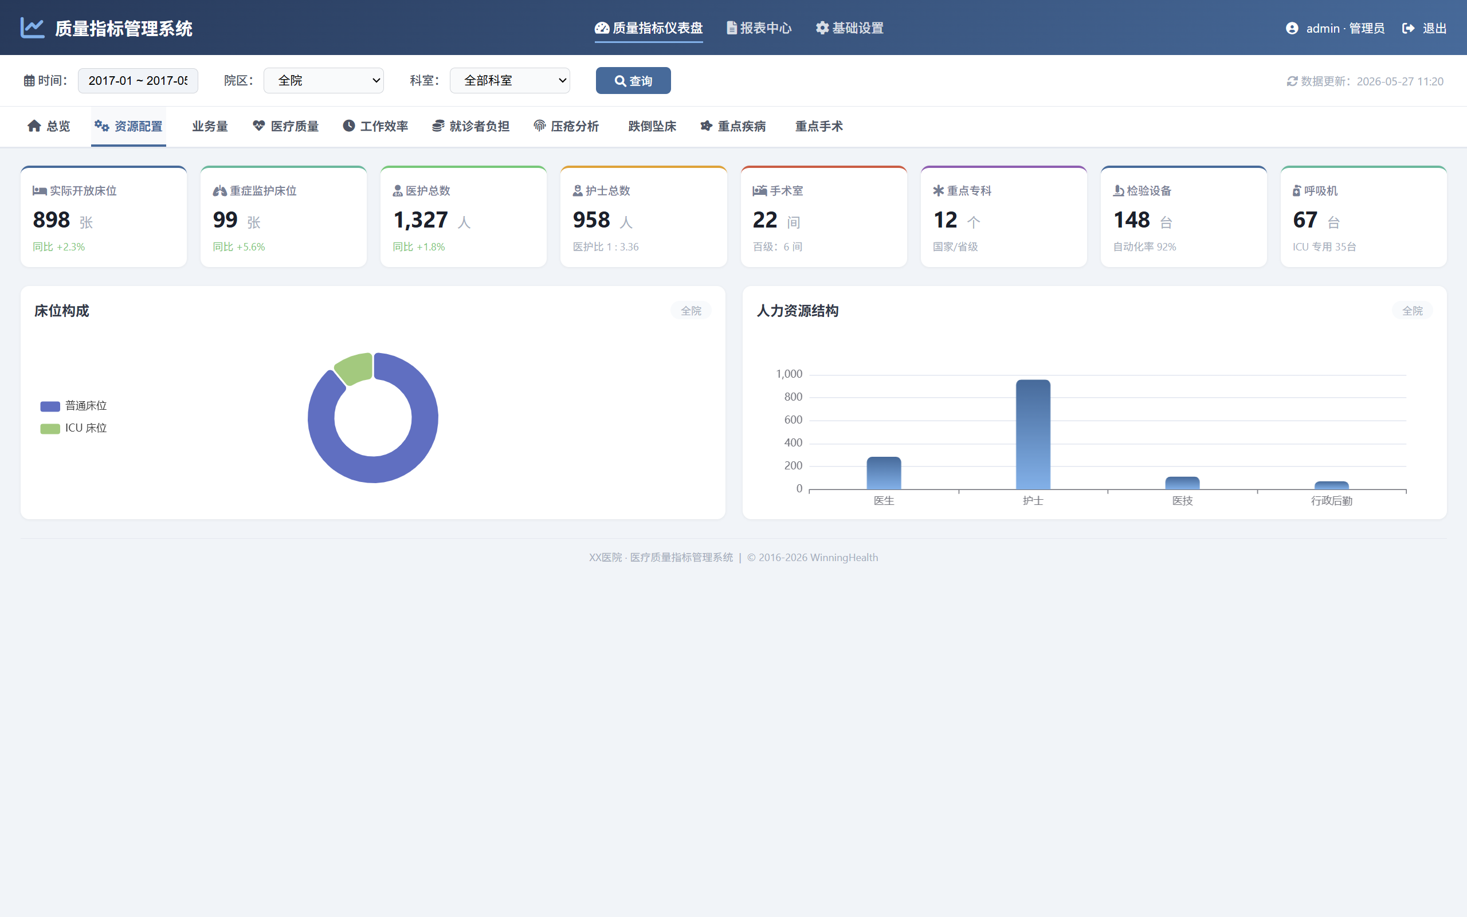Click the refresh icon beside 数据更新
Screen dimensions: 1467x917
(x=1292, y=81)
